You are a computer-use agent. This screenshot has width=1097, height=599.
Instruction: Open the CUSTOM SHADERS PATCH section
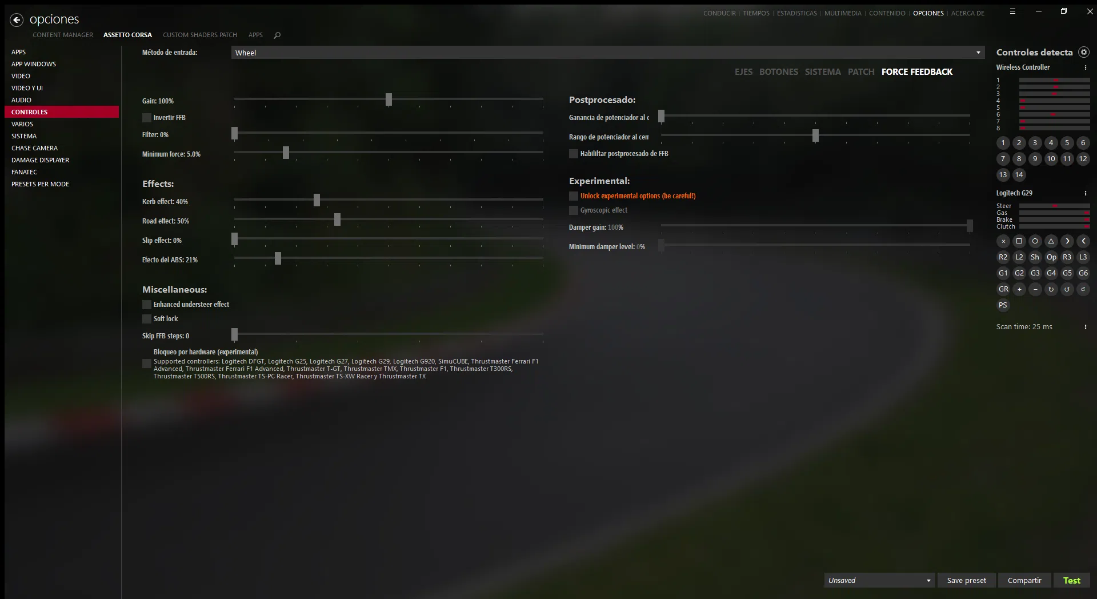point(200,35)
